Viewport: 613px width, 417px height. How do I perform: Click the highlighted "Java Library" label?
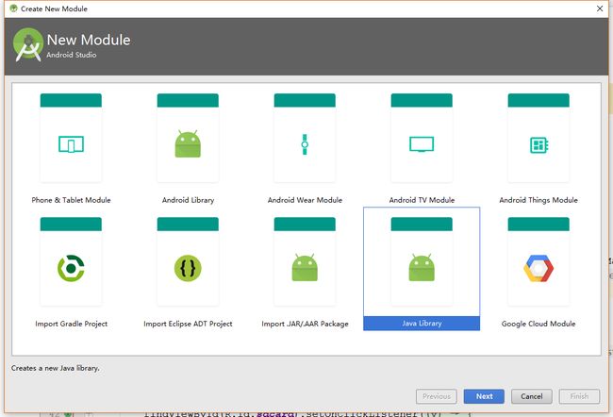pos(422,324)
